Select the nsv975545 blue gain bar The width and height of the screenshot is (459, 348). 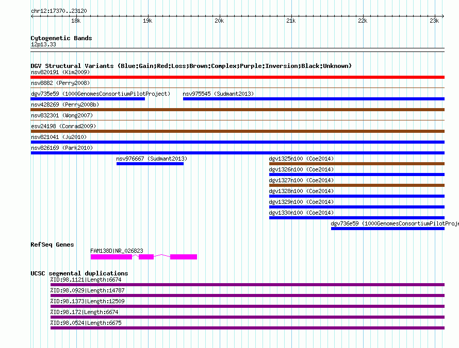coord(314,99)
